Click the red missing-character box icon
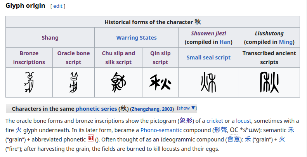The image size is (307, 157). 91,138
